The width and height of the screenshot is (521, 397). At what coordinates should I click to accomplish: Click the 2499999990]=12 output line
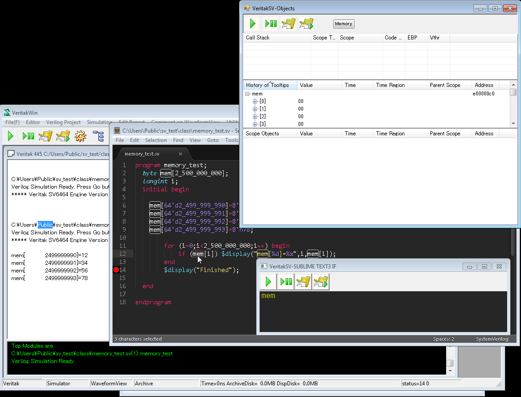pyautogui.click(x=49, y=255)
